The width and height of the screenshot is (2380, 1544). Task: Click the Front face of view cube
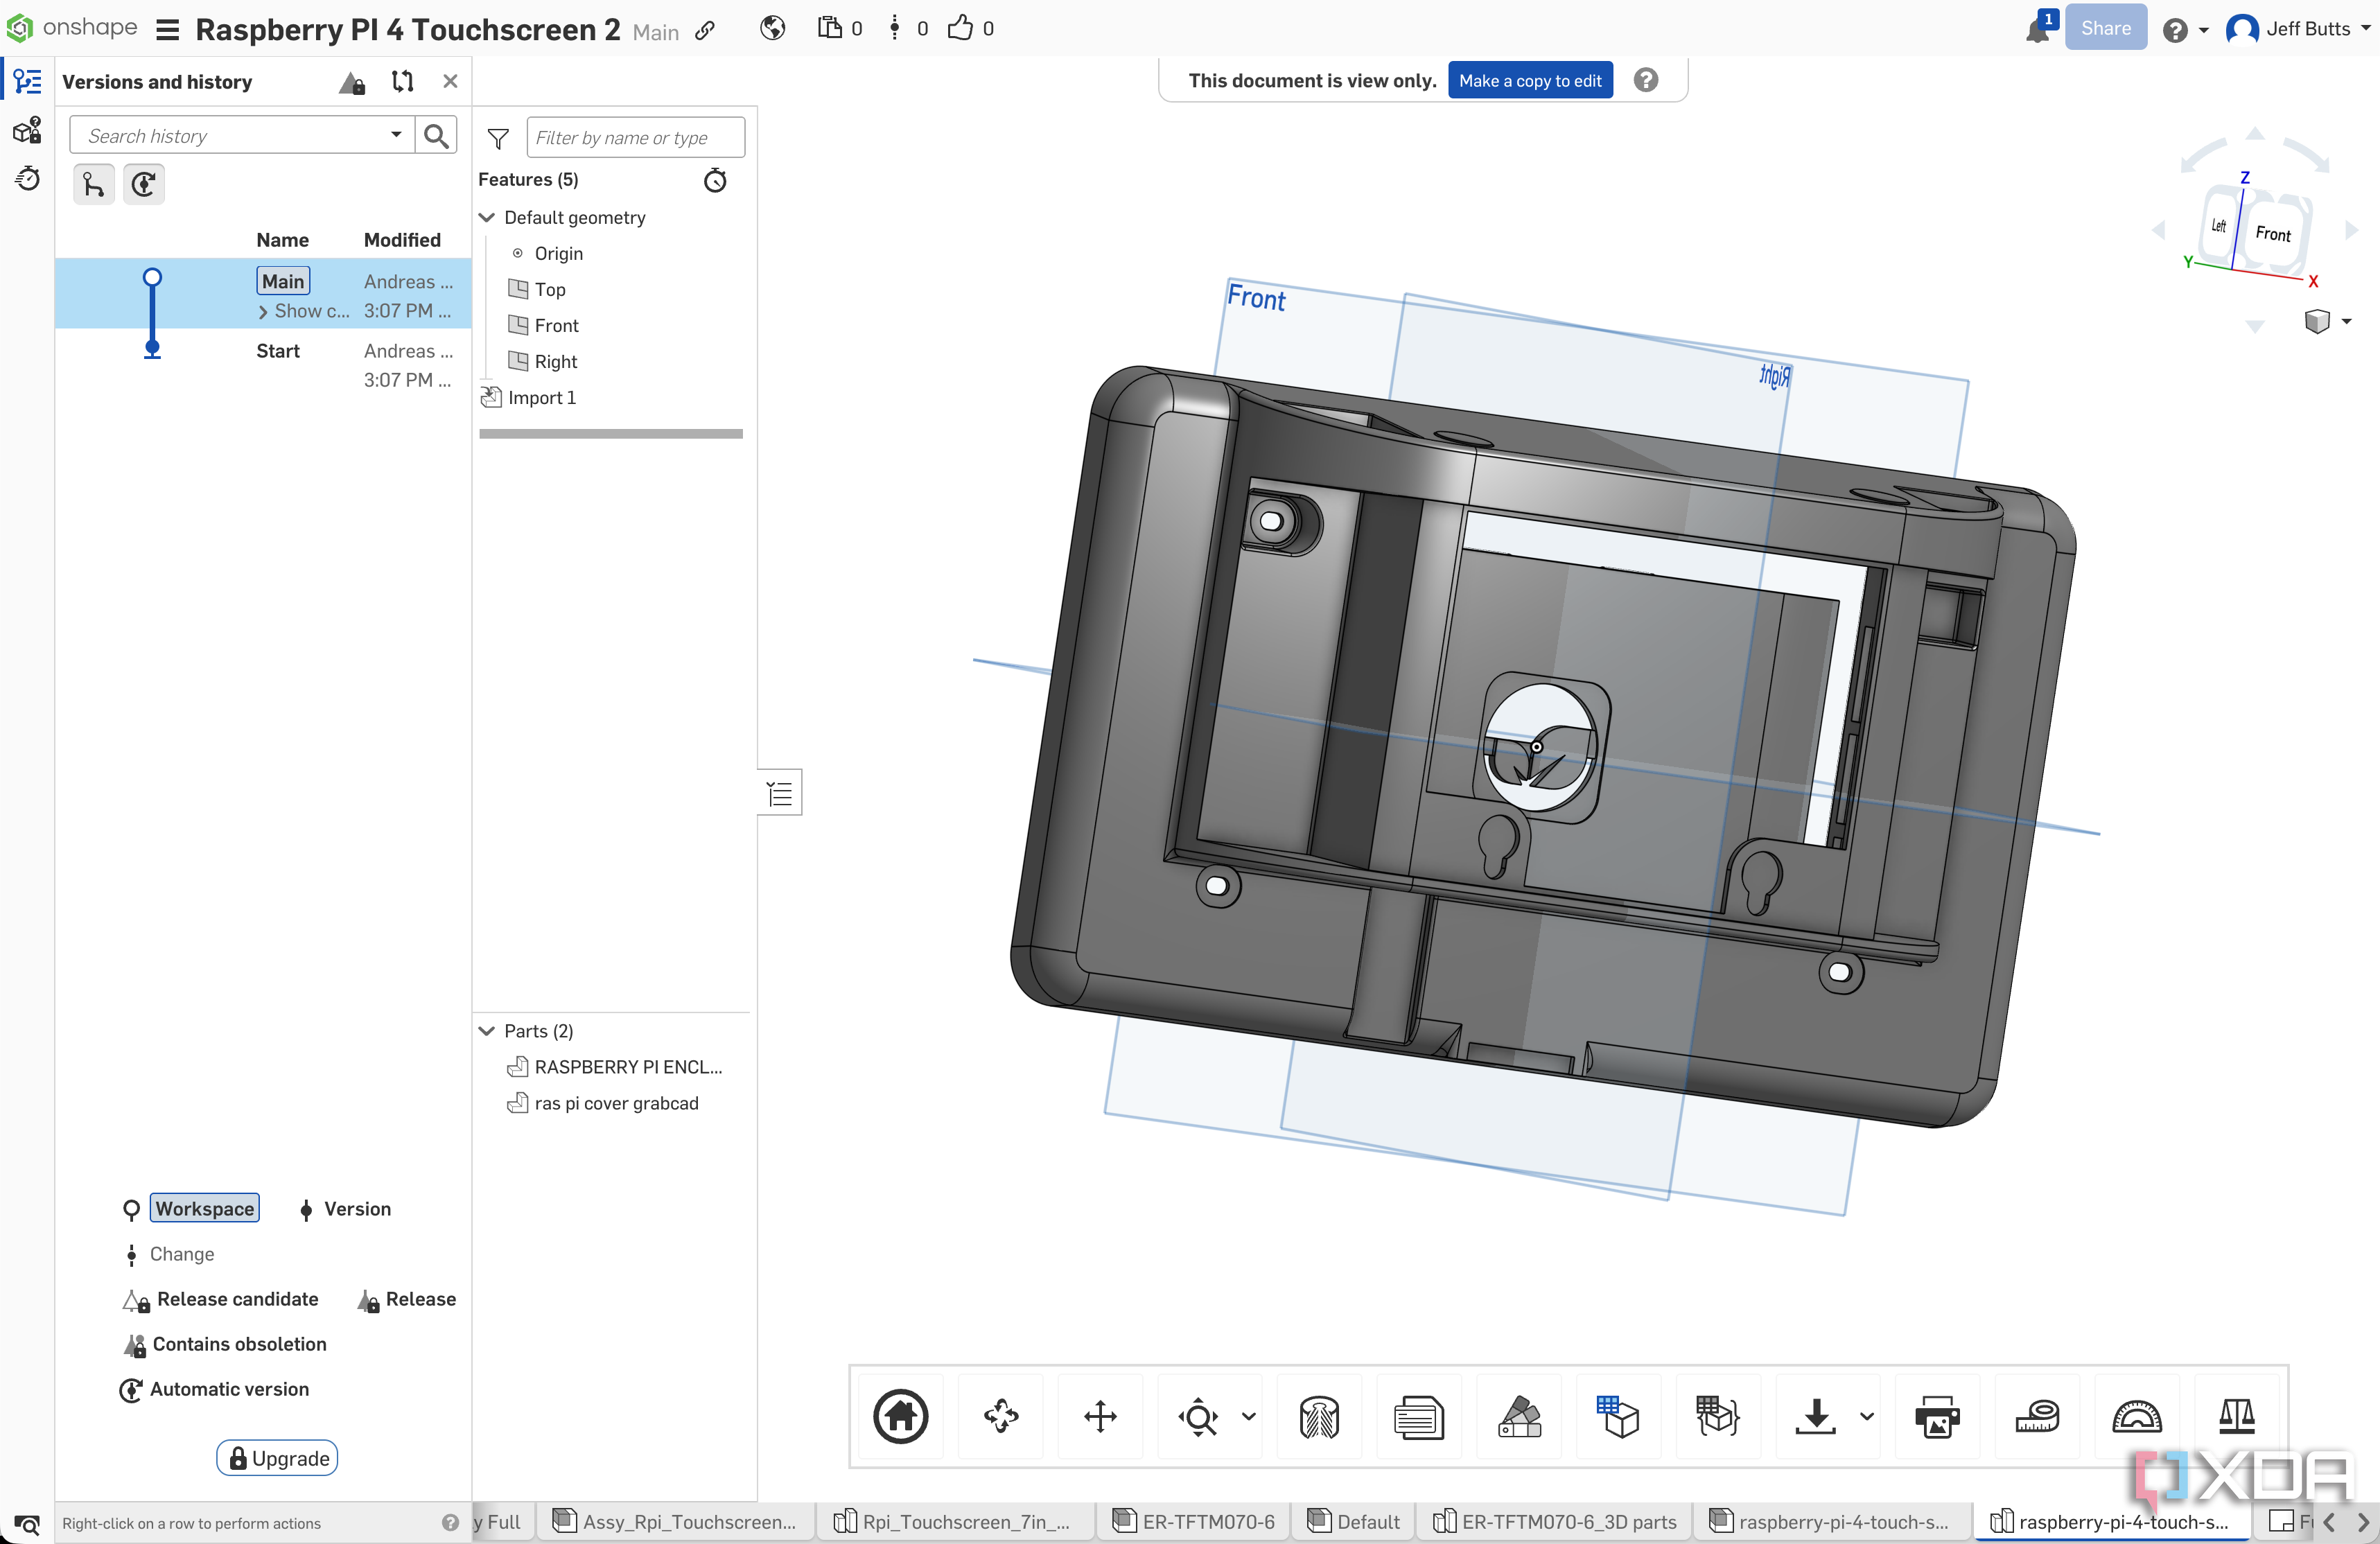coord(2272,233)
